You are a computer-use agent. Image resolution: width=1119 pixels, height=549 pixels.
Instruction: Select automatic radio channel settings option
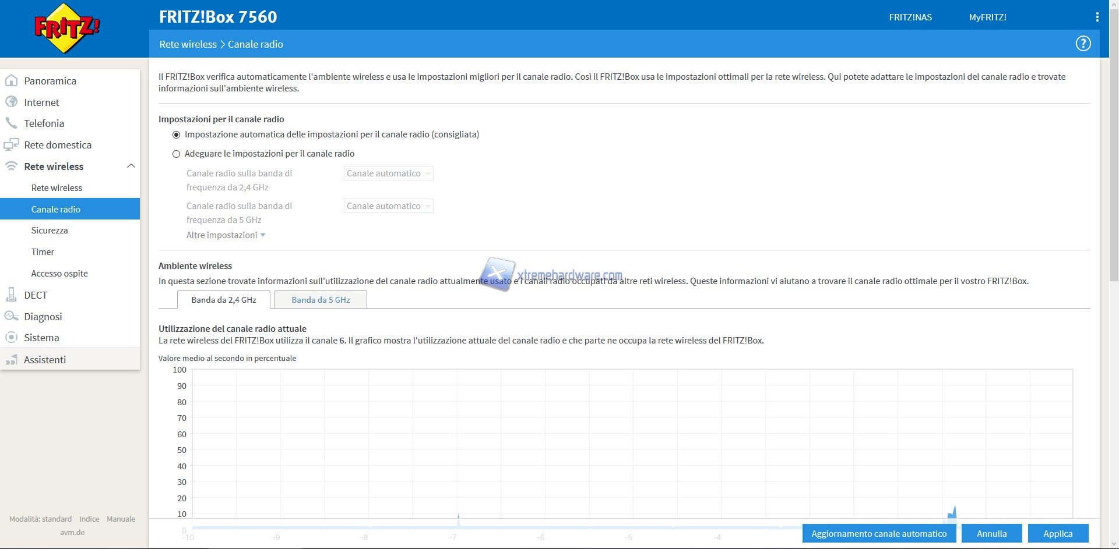(176, 134)
